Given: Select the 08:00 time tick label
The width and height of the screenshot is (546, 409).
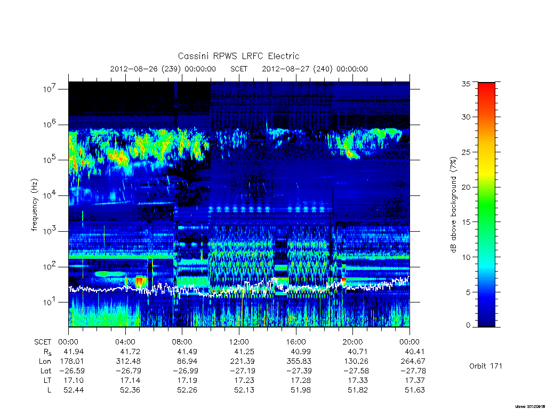Looking at the screenshot, I should 182,342.
